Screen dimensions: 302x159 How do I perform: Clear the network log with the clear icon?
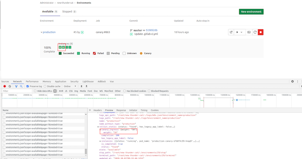[x=10, y=86]
